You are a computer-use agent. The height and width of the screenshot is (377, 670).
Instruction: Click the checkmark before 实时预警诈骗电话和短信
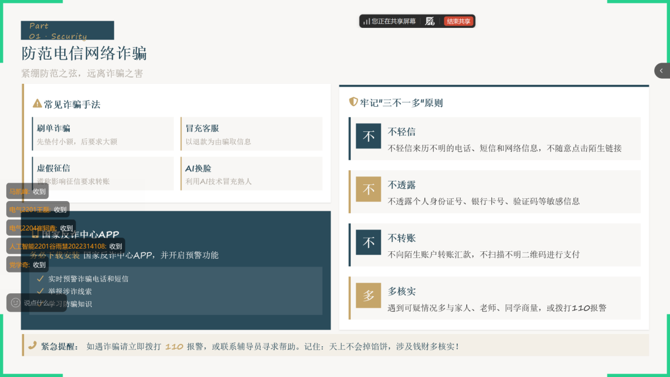tap(40, 278)
